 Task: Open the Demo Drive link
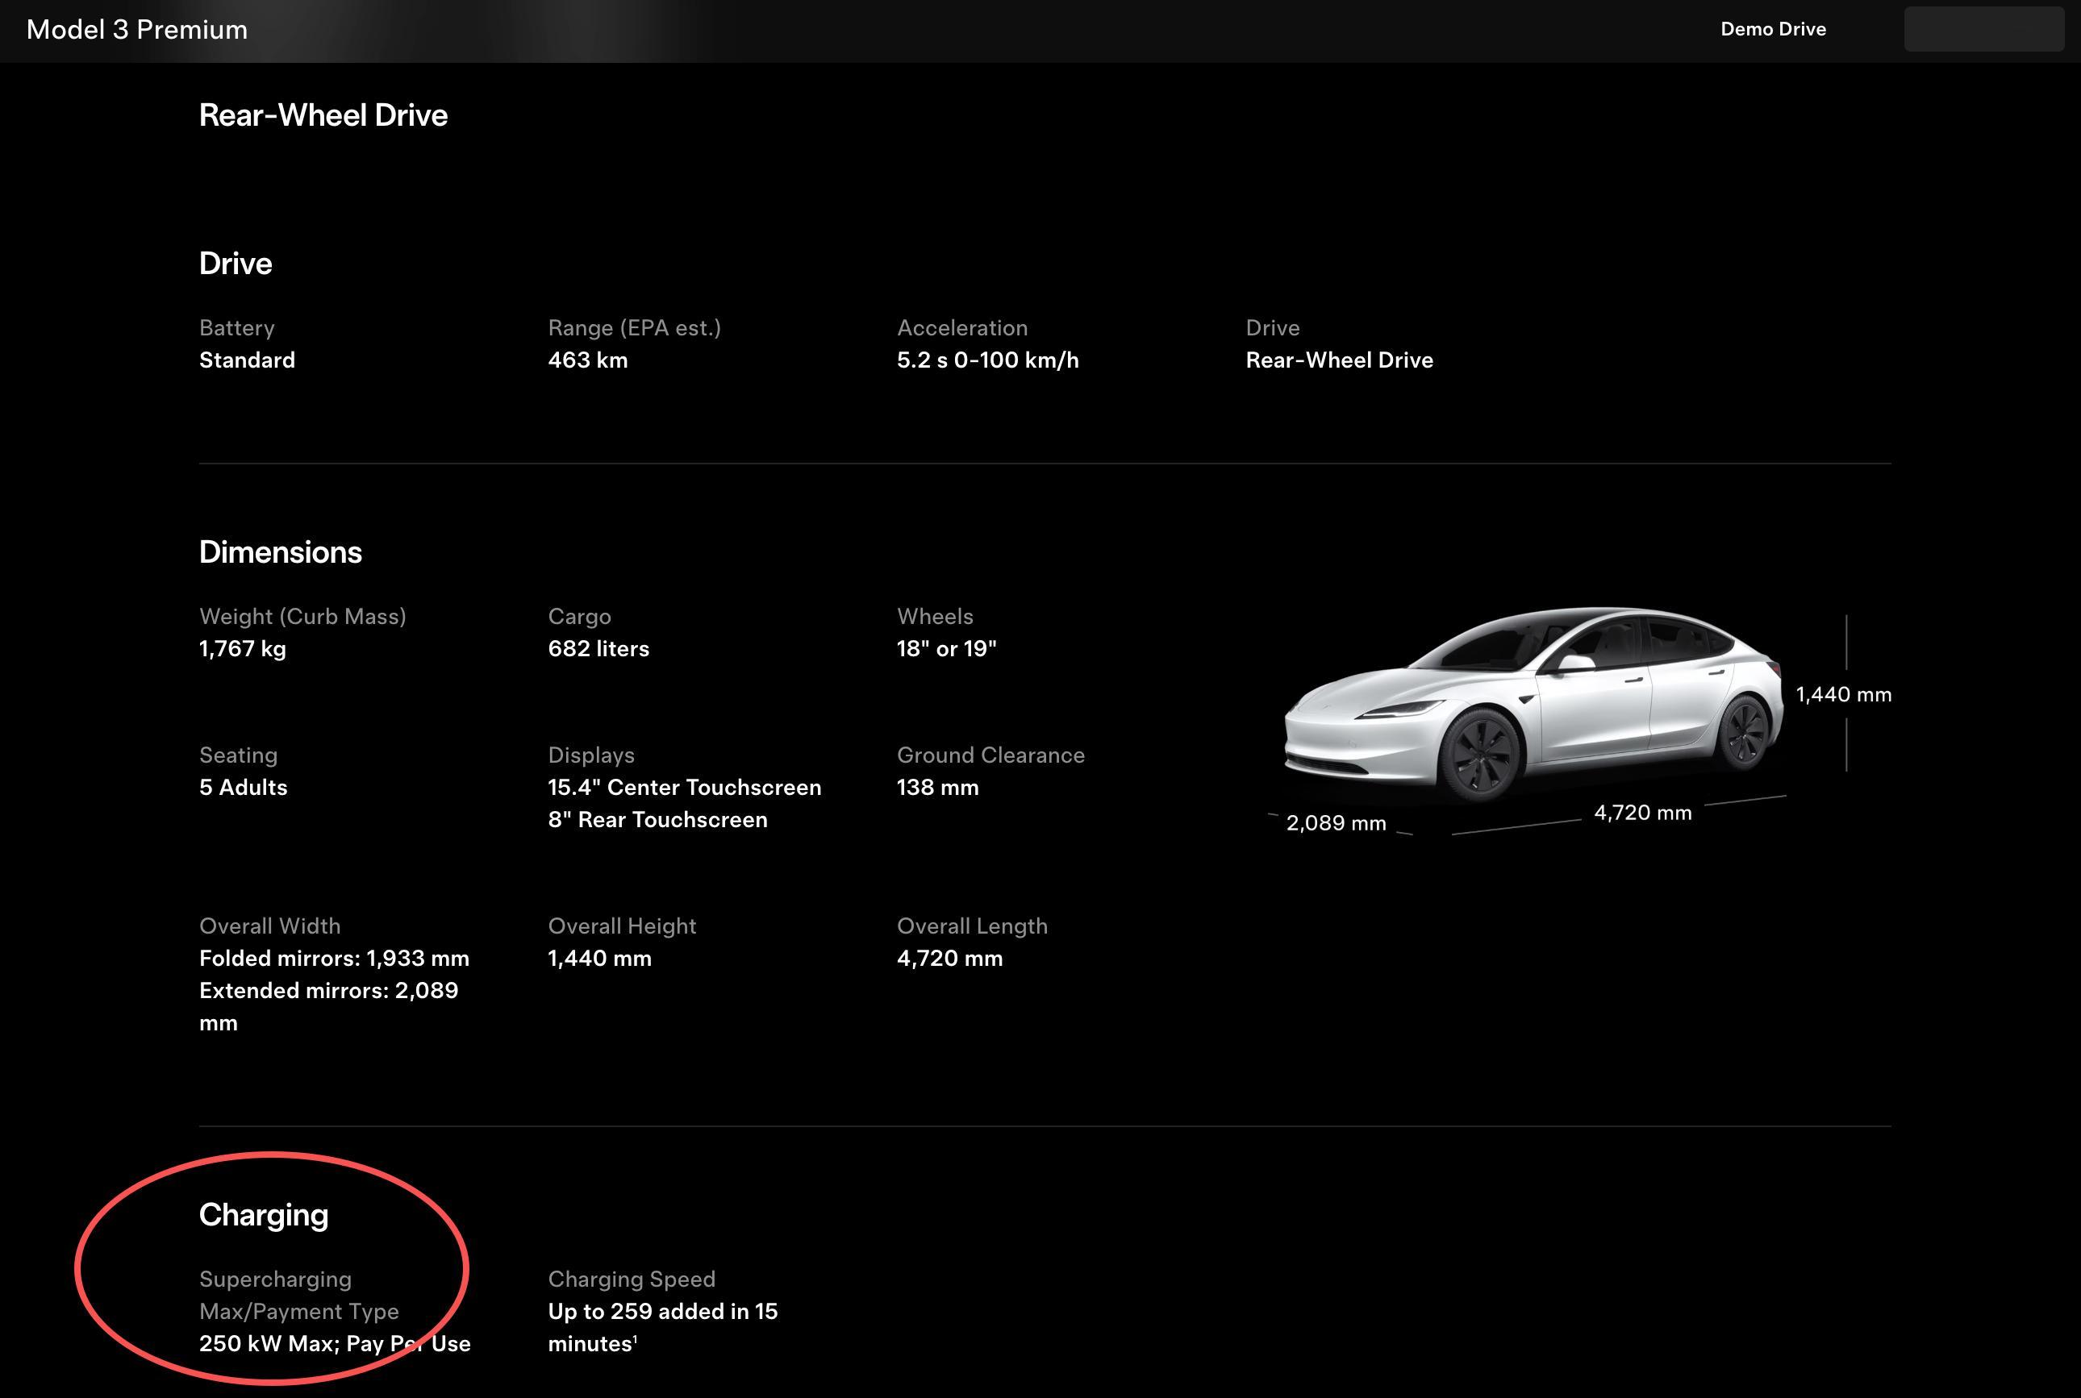1772,29
